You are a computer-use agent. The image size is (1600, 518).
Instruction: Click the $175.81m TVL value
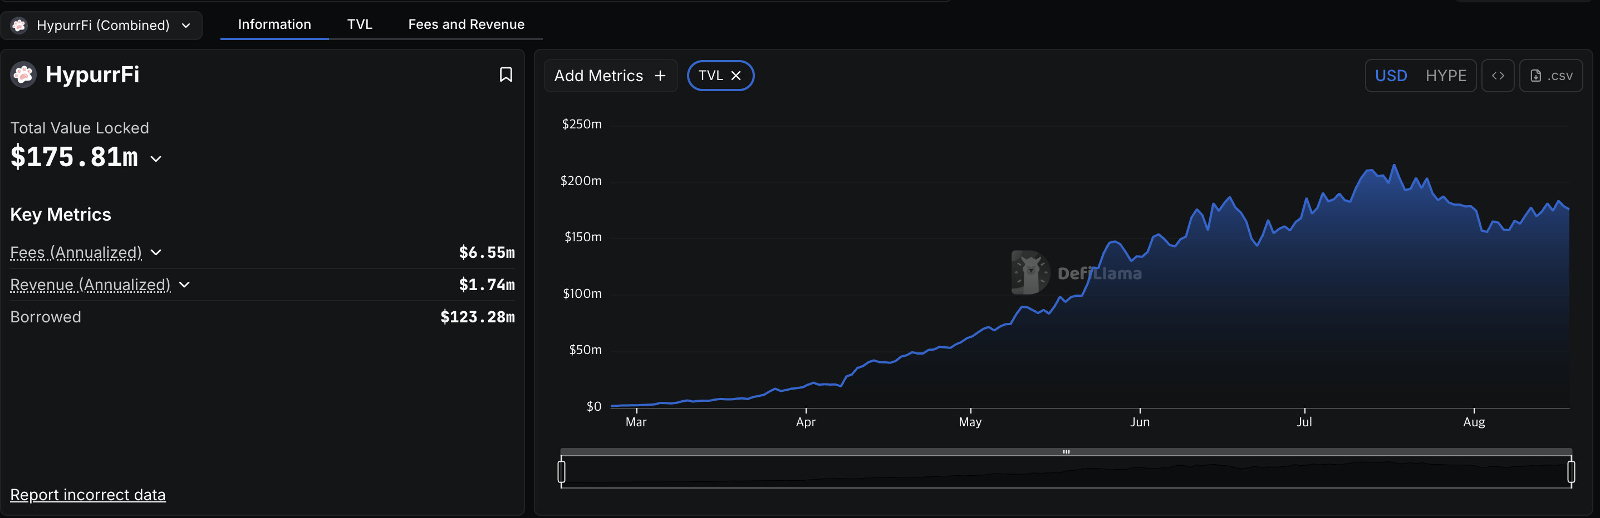74,157
